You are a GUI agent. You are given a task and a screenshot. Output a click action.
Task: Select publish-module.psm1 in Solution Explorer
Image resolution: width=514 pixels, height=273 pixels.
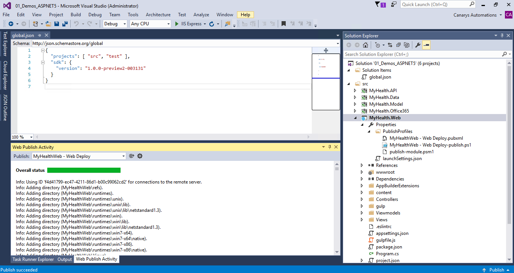click(412, 152)
